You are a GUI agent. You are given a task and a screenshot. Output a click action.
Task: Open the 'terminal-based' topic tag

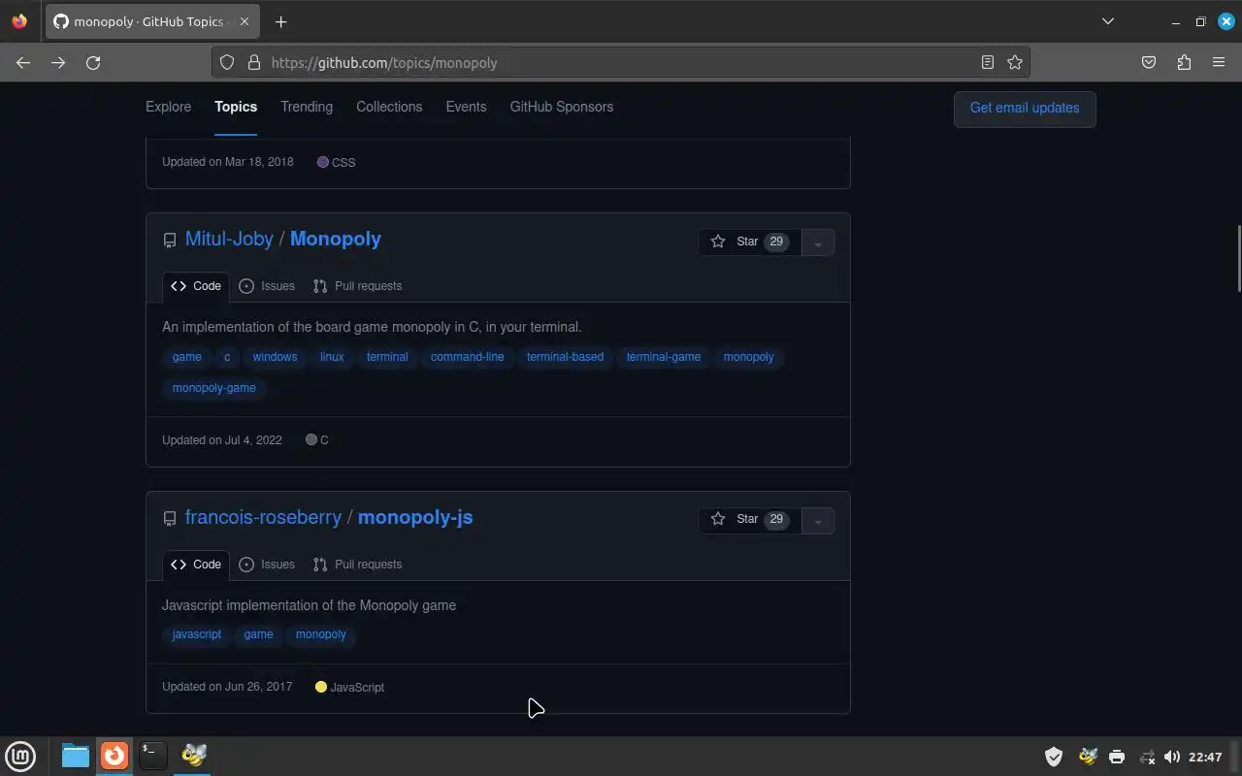[x=565, y=357]
